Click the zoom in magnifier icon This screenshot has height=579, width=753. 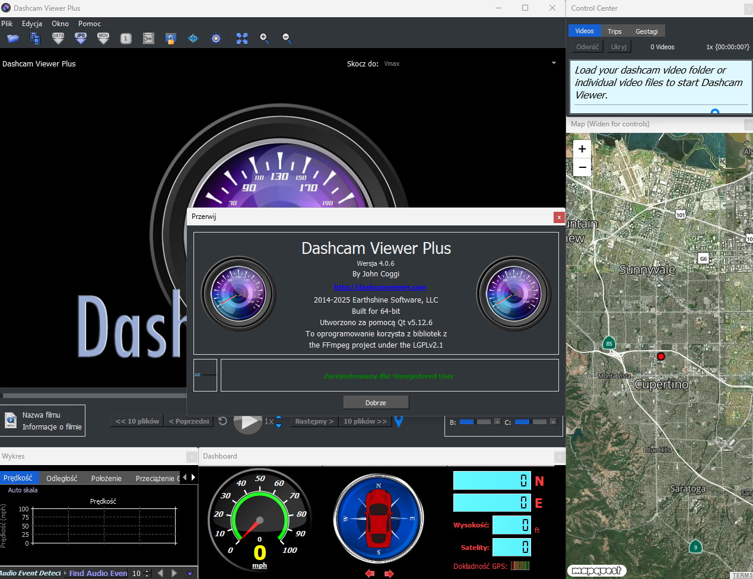[265, 39]
